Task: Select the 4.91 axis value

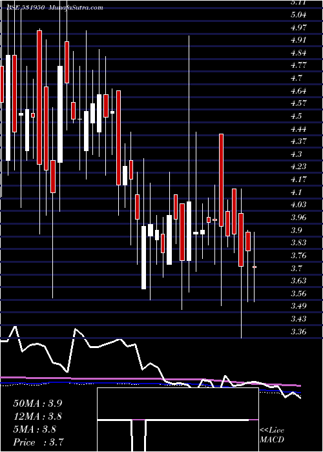Action: click(298, 40)
